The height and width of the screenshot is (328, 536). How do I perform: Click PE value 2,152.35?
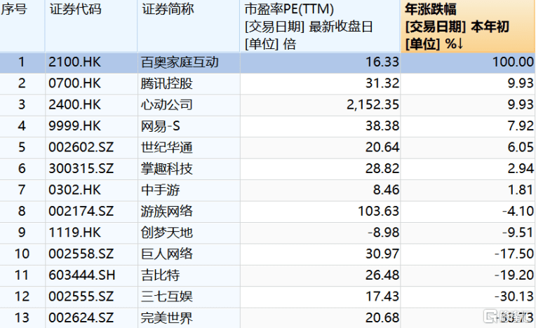373,105
